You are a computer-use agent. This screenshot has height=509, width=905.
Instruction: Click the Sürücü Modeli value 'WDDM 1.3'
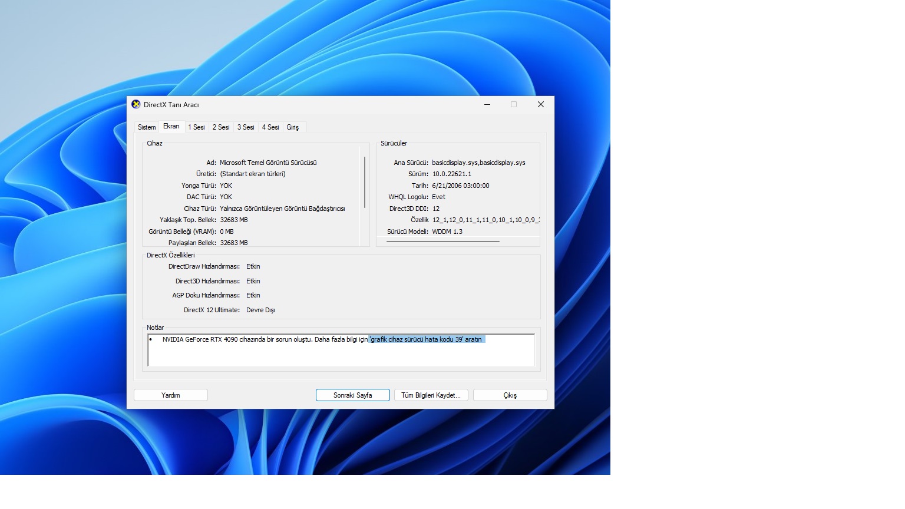447,232
